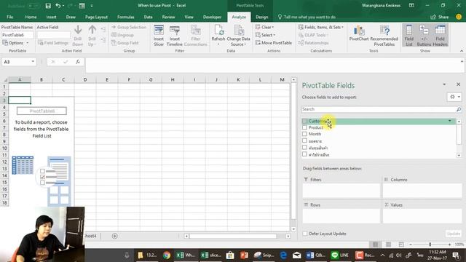The width and height of the screenshot is (466, 262).
Task: Open PivotTable Fields pane options arrow
Action: [444, 84]
